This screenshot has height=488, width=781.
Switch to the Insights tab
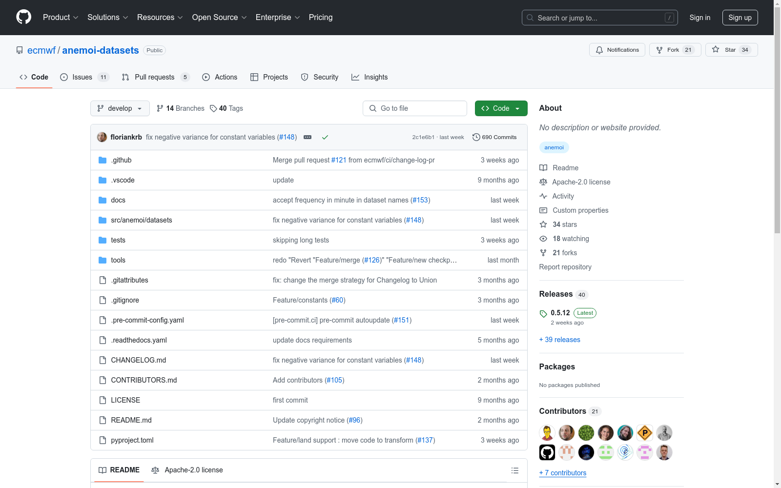(370, 77)
